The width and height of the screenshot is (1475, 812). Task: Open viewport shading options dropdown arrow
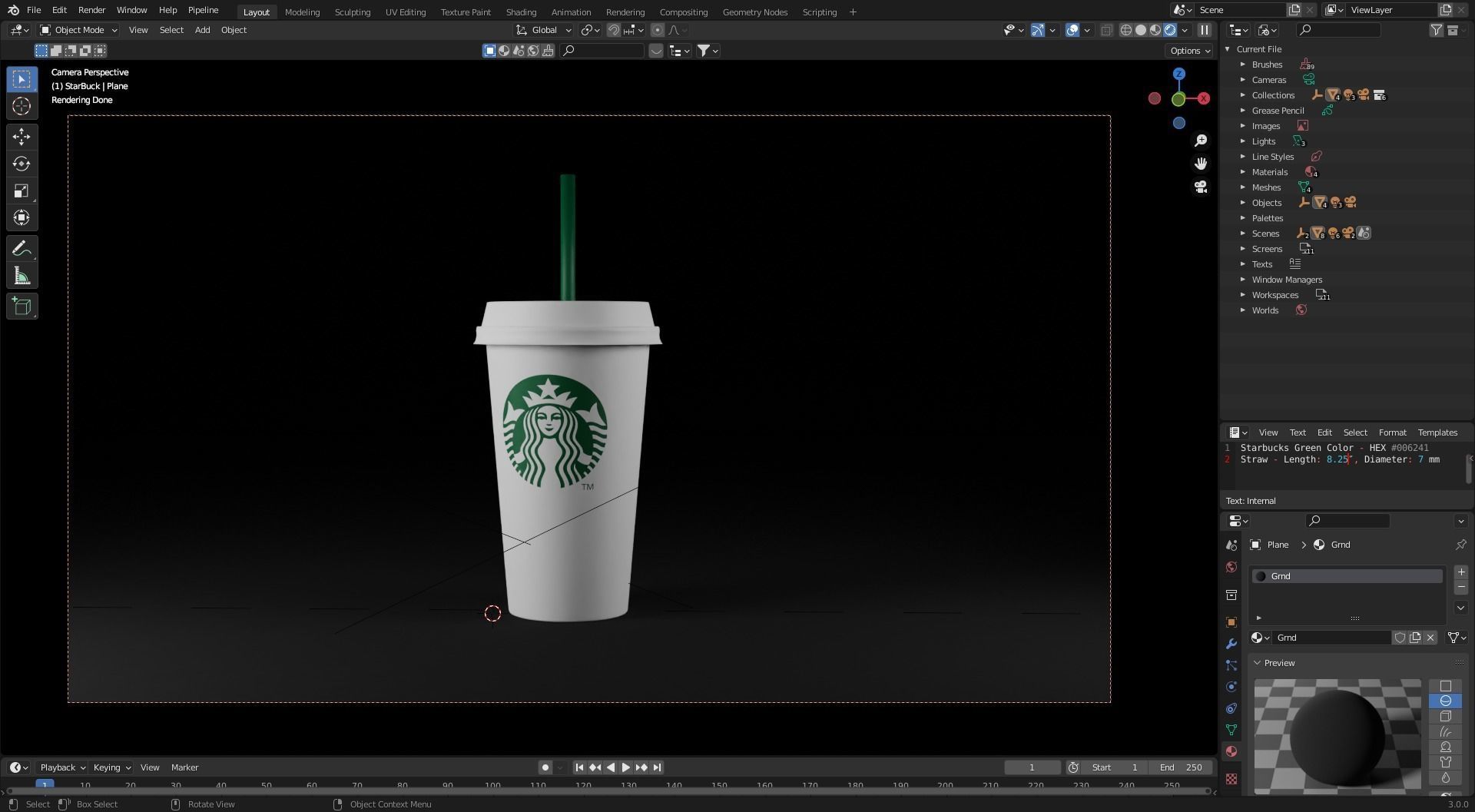[x=1185, y=30]
